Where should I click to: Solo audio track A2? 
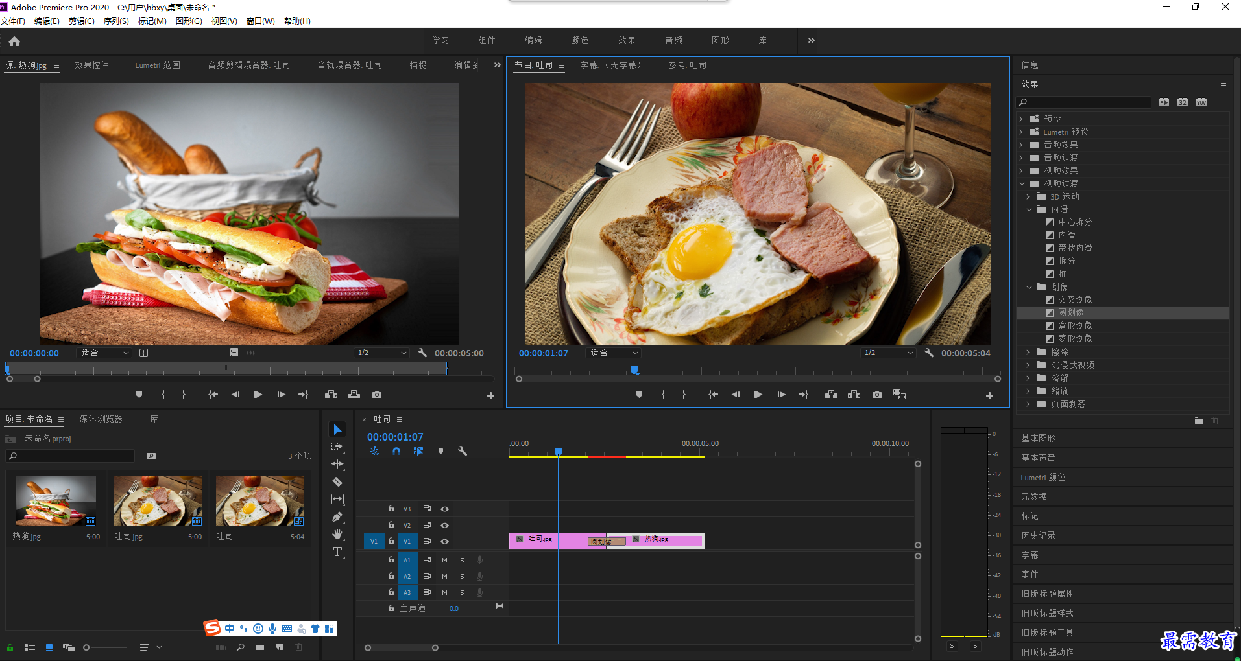click(462, 576)
